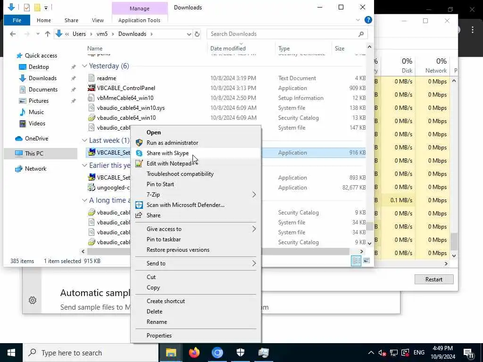Collapse the Last week (1) group
Viewport: 483px width, 362px height.
click(84, 140)
